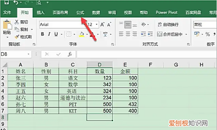
Task: Expand the 粘贴 dropdown arrow
Action: click(x=7, y=37)
